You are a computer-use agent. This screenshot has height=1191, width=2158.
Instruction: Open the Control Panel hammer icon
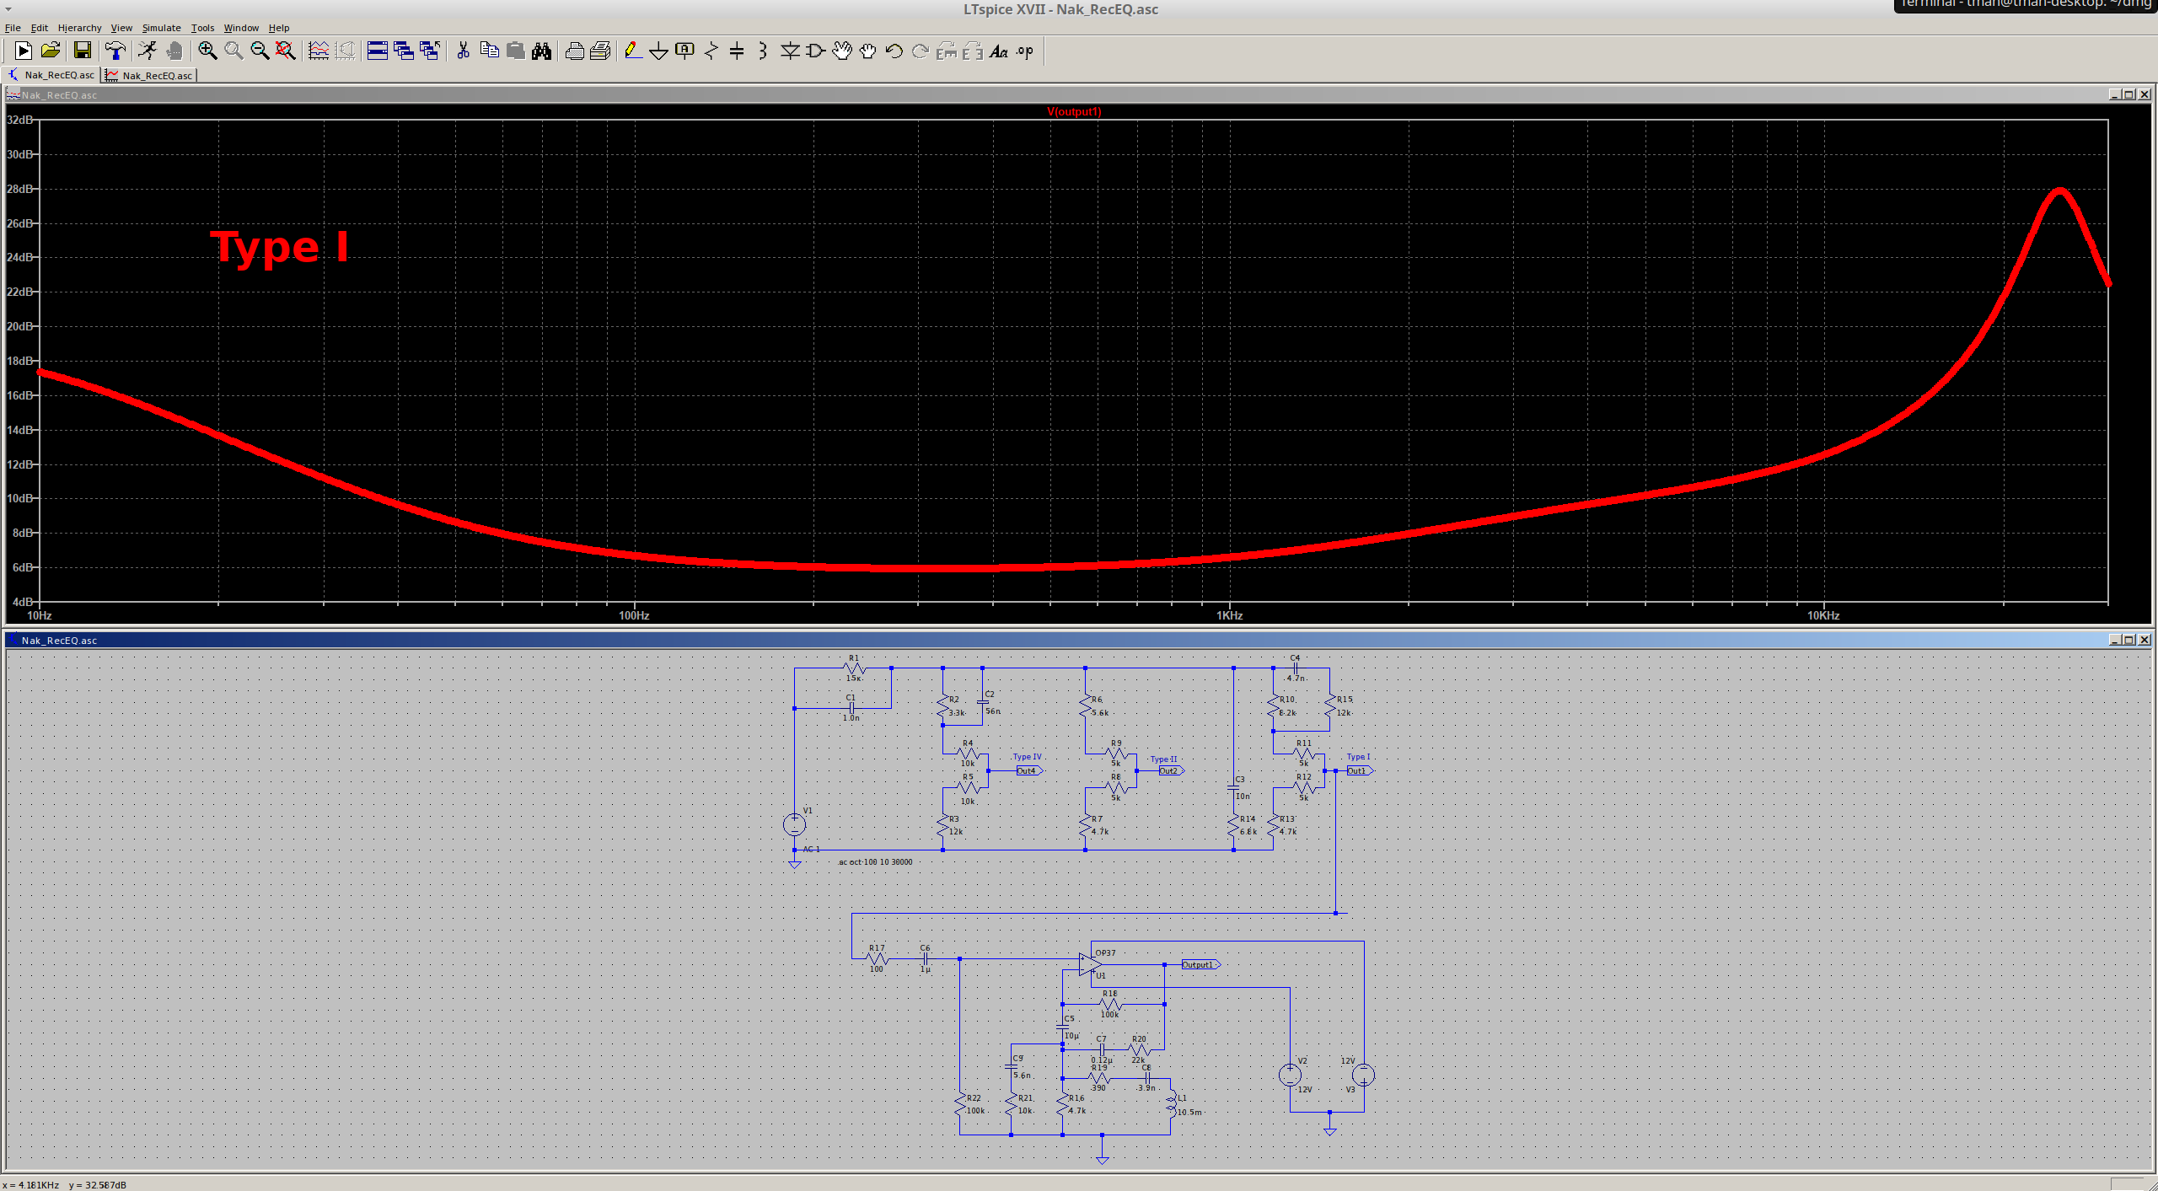[x=115, y=51]
